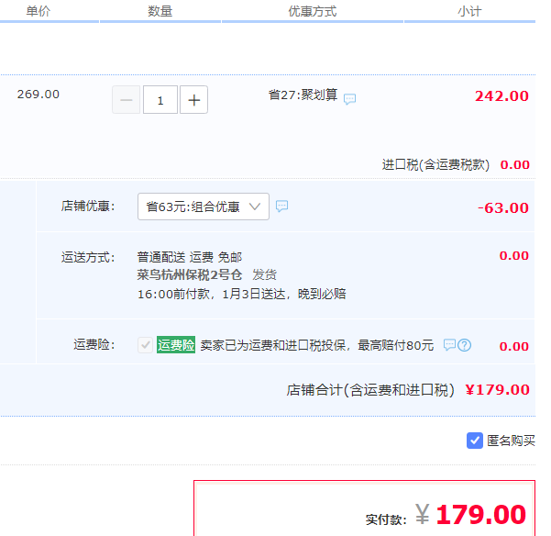Click the 优惠方式 column header
This screenshot has width=551, height=536.
[x=313, y=11]
